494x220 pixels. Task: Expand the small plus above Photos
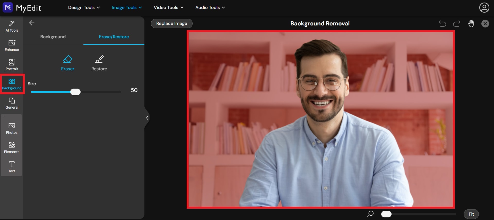click(x=3, y=117)
